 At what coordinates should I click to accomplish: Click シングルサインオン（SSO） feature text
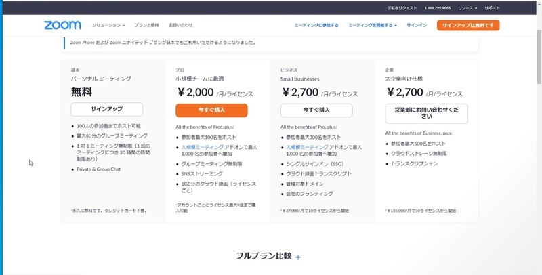click(x=315, y=164)
